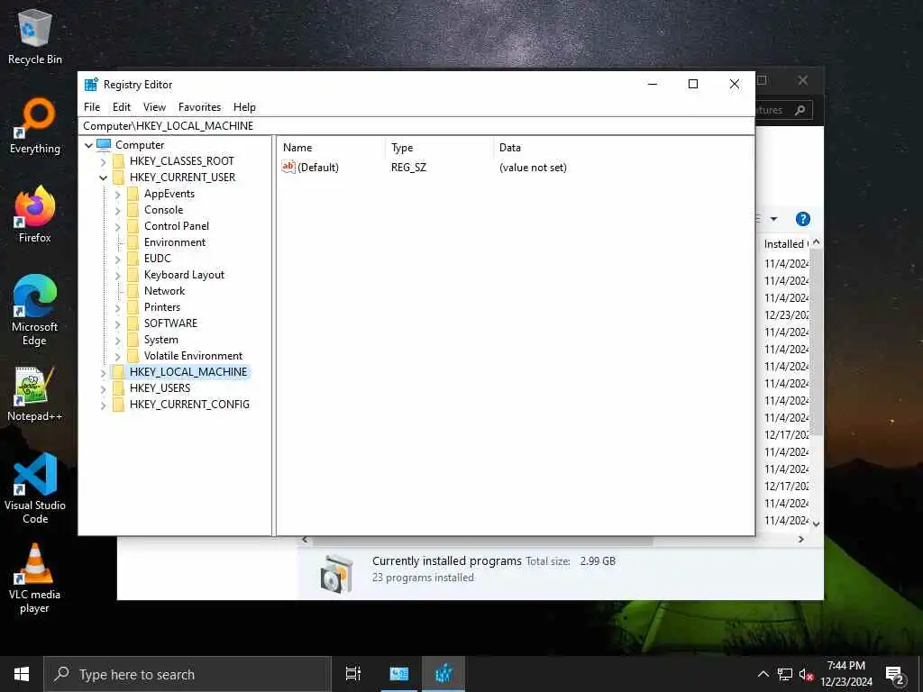Open the view options dropdown in Programs window
The height and width of the screenshot is (692, 923).
click(x=773, y=219)
